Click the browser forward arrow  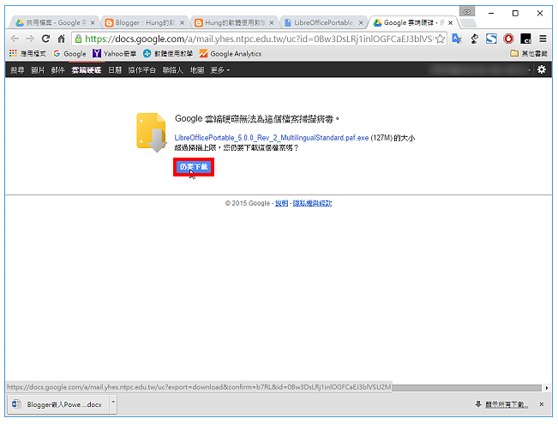point(30,39)
